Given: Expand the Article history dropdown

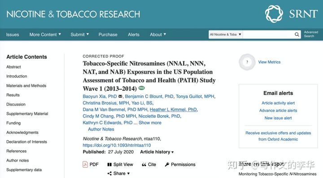Looking at the screenshot, I should [x=157, y=152].
